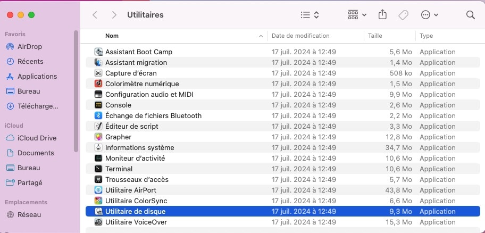The image size is (485, 233).
Task: Open search with the magnifying glass
Action: [x=470, y=15]
